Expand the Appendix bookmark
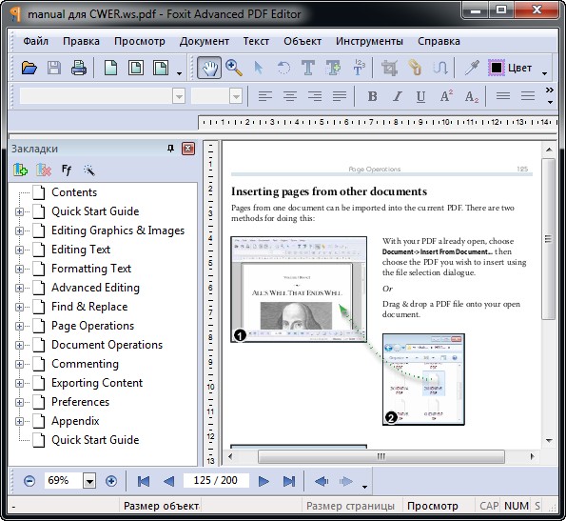 click(x=19, y=421)
